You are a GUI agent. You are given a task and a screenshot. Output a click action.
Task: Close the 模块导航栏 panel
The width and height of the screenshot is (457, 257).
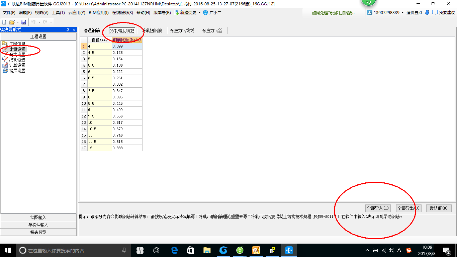(x=74, y=30)
